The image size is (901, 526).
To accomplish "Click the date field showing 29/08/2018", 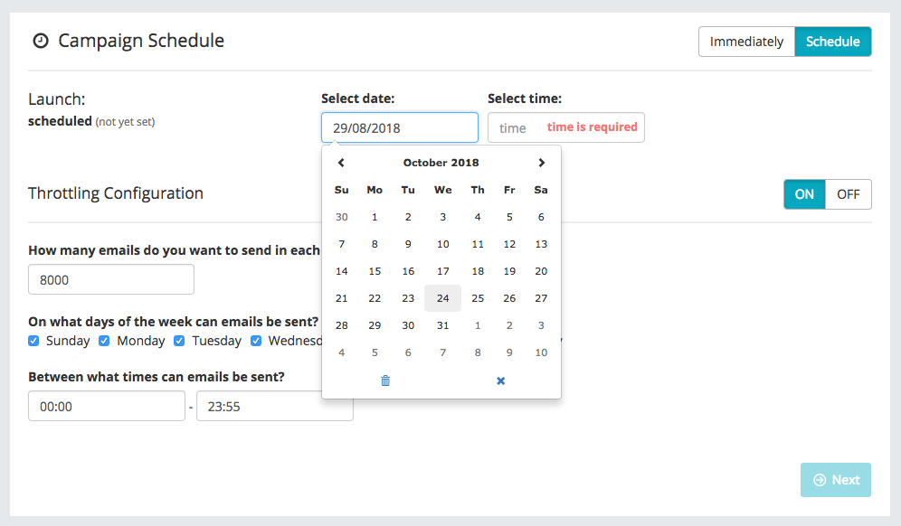I will [x=399, y=127].
